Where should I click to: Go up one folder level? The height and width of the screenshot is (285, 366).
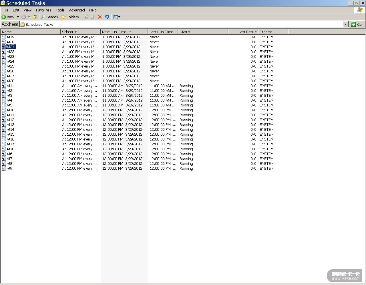click(35, 17)
